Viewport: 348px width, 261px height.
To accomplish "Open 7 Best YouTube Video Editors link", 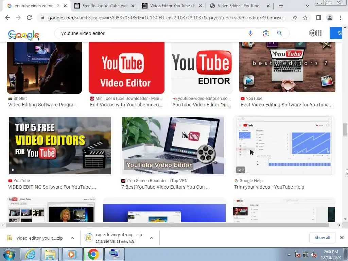I will tap(166, 187).
